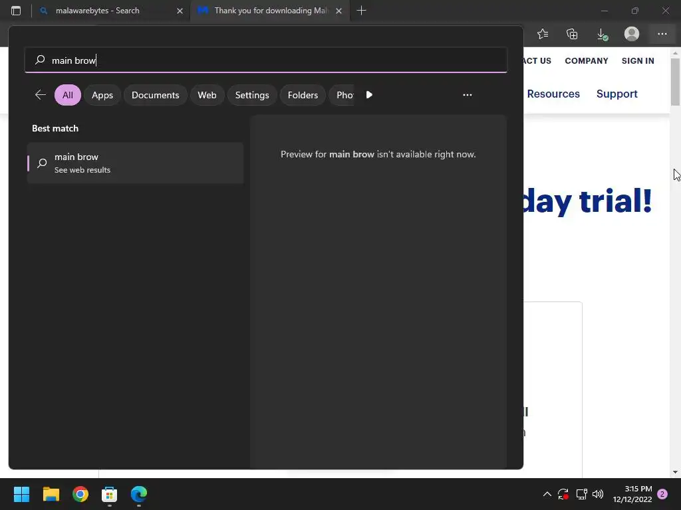681x510 pixels.
Task: Click the Best match heading
Action: pos(55,128)
